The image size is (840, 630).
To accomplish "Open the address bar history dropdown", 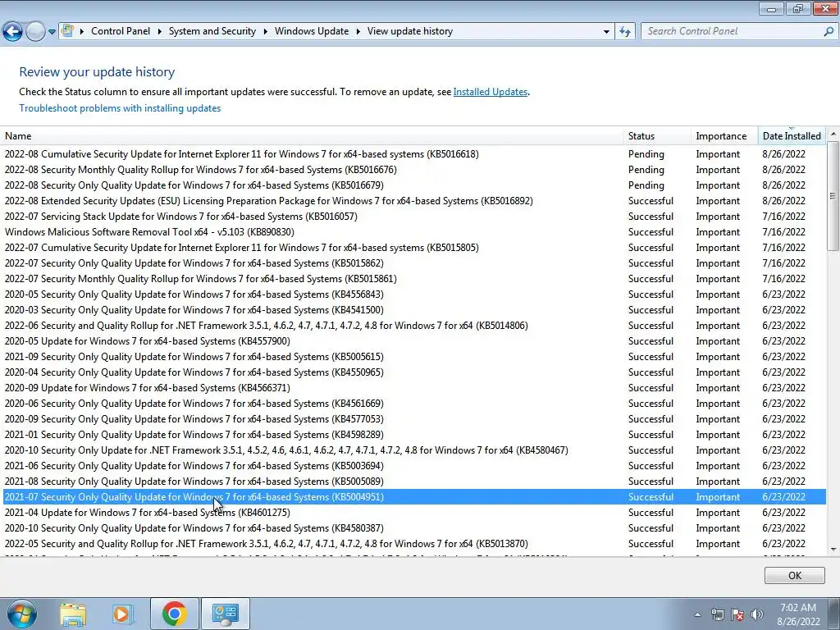I will 606,32.
